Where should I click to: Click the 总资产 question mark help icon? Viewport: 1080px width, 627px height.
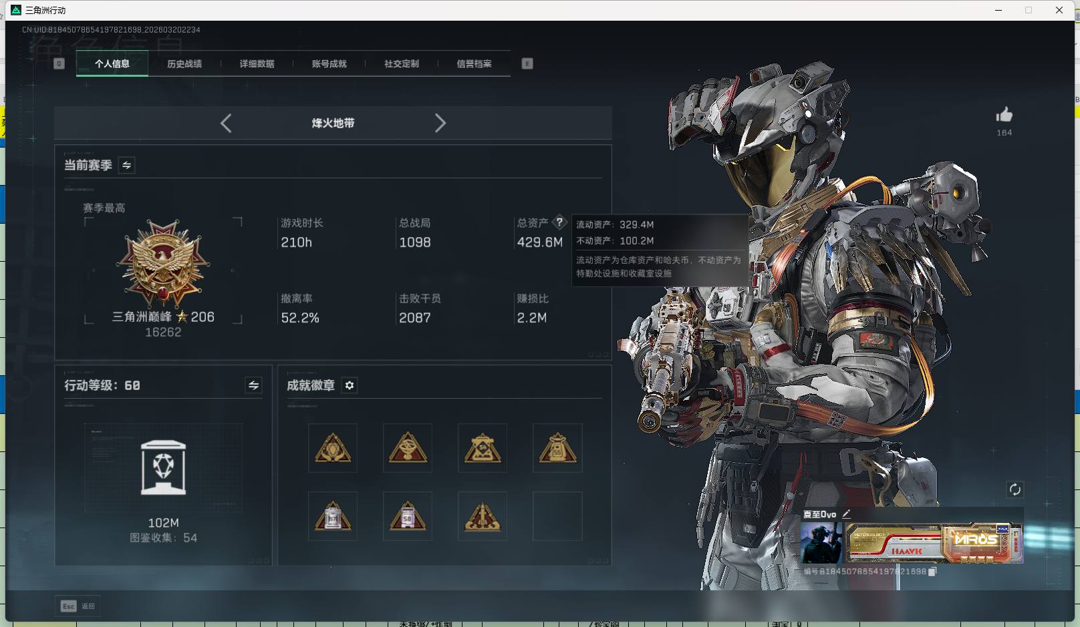point(559,222)
